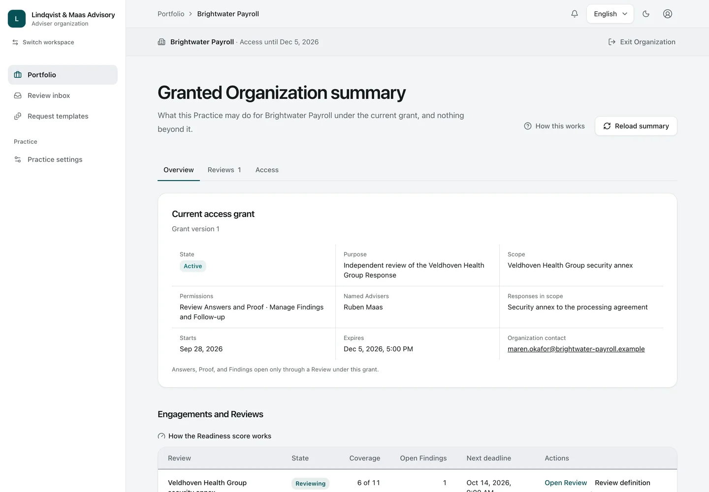This screenshot has width=709, height=492.
Task: Click the Next deadline column header
Action: [489, 458]
